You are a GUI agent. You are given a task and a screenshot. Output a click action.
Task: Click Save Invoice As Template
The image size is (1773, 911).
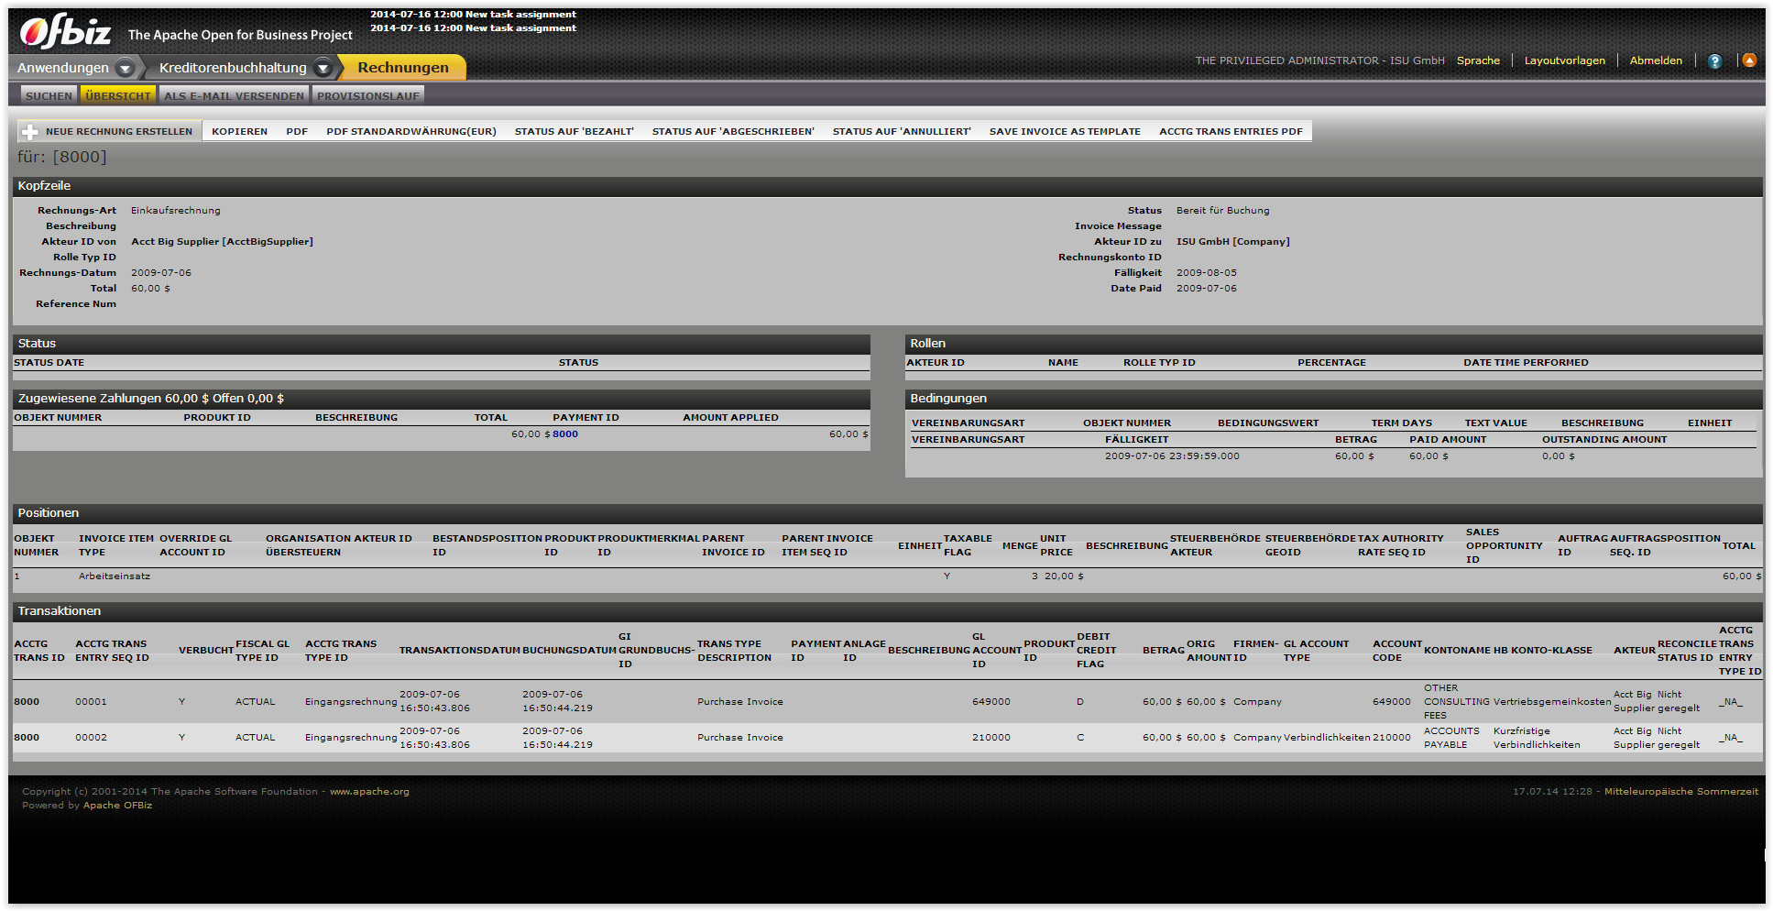(1064, 132)
